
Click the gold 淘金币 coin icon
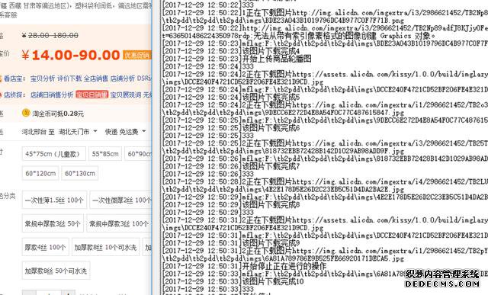coord(26,113)
